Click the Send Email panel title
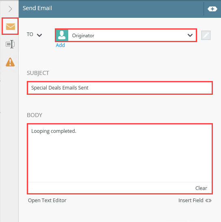The image size is (221, 222). click(37, 8)
